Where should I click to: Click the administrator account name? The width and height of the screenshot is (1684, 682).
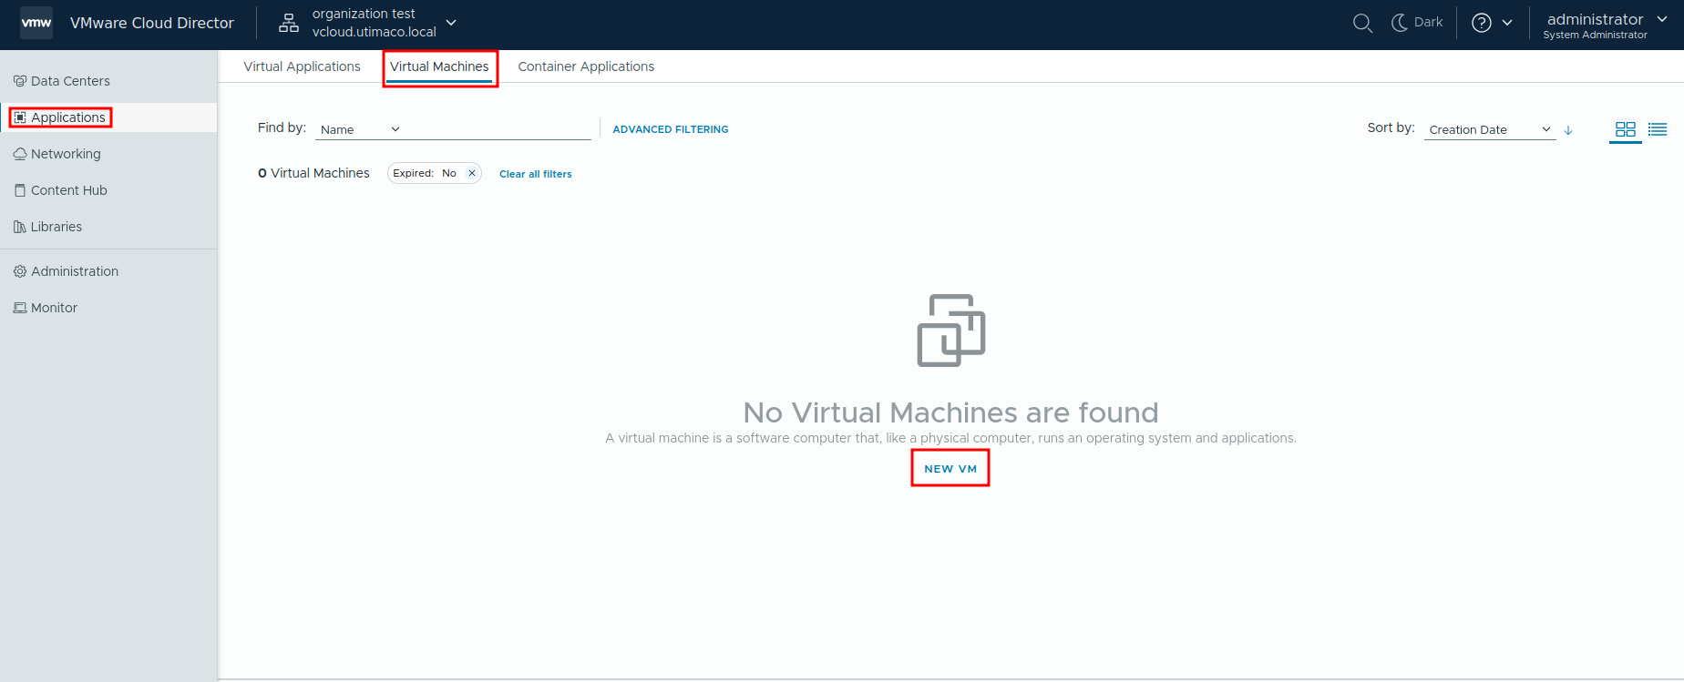tap(1595, 19)
